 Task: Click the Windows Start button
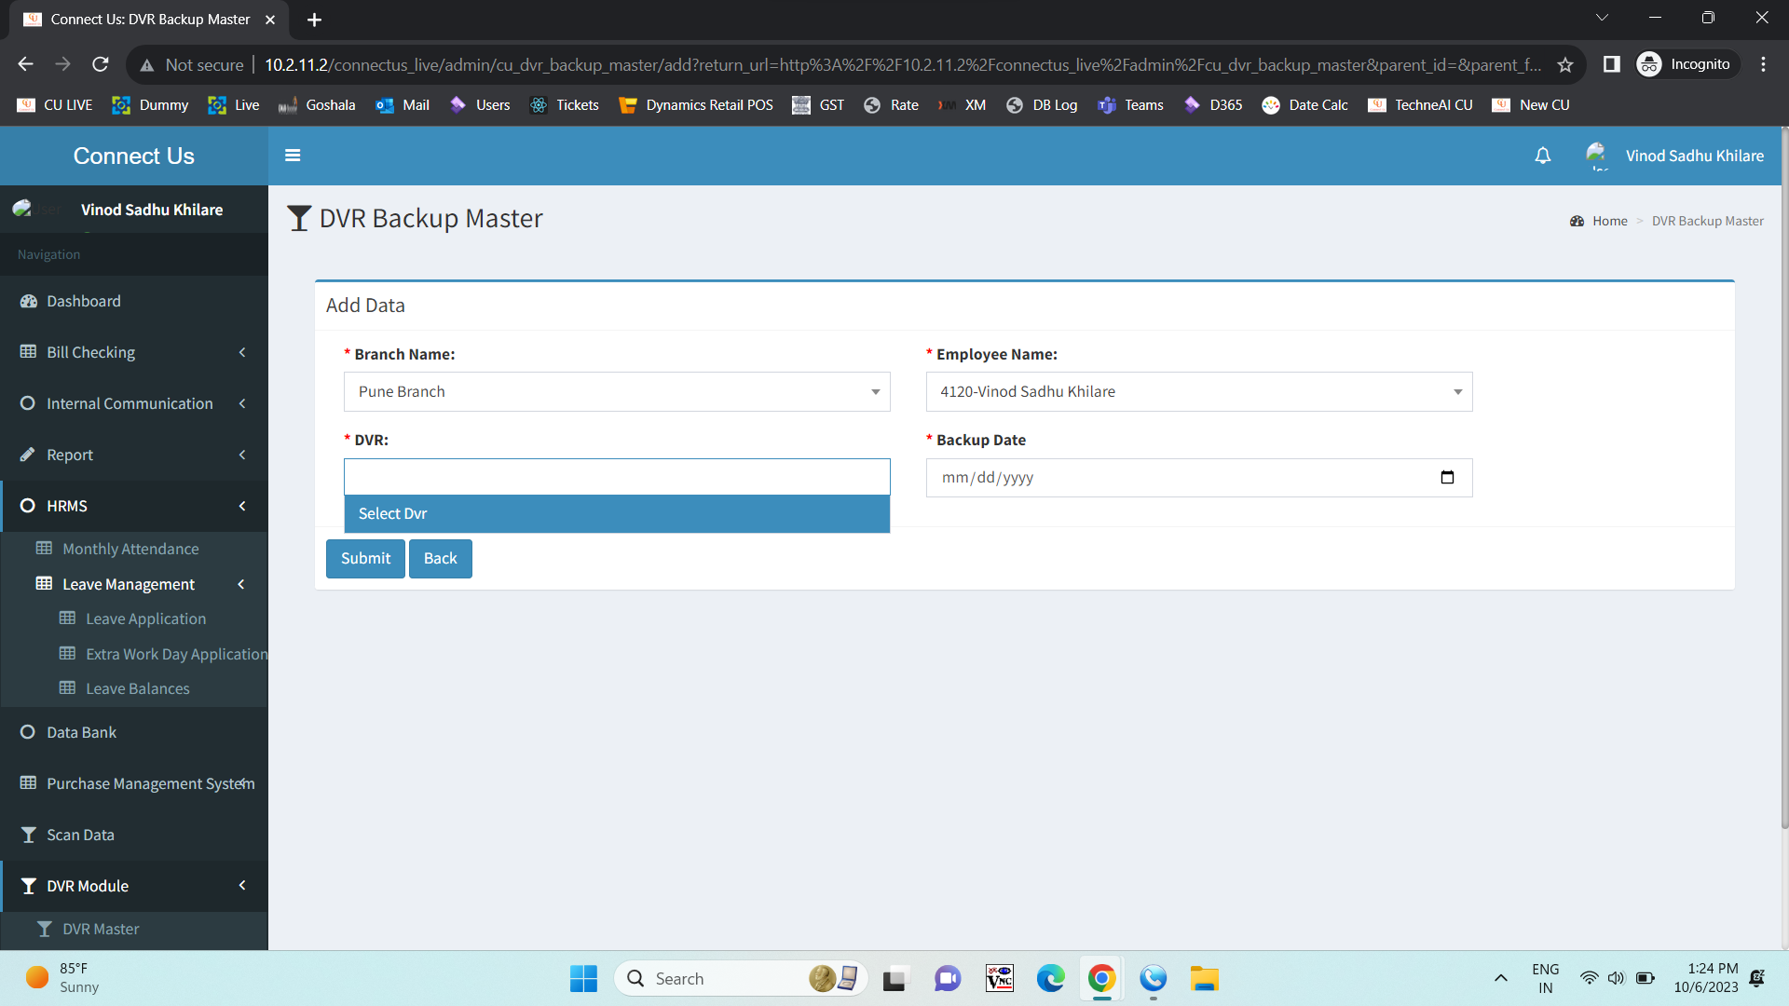[583, 979]
